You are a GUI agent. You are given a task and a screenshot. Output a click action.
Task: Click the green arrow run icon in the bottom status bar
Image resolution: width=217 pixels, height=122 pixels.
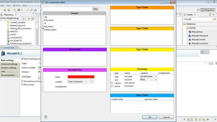pos(208,120)
